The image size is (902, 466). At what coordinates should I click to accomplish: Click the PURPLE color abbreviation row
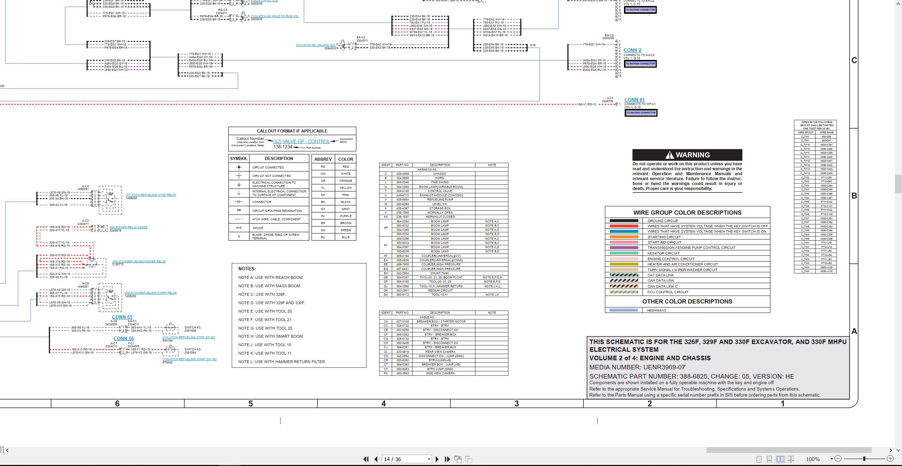334,216
